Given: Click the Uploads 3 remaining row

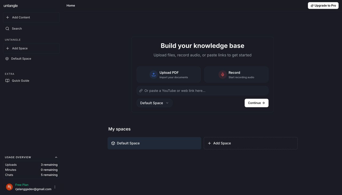Looking at the screenshot, I should point(31,165).
